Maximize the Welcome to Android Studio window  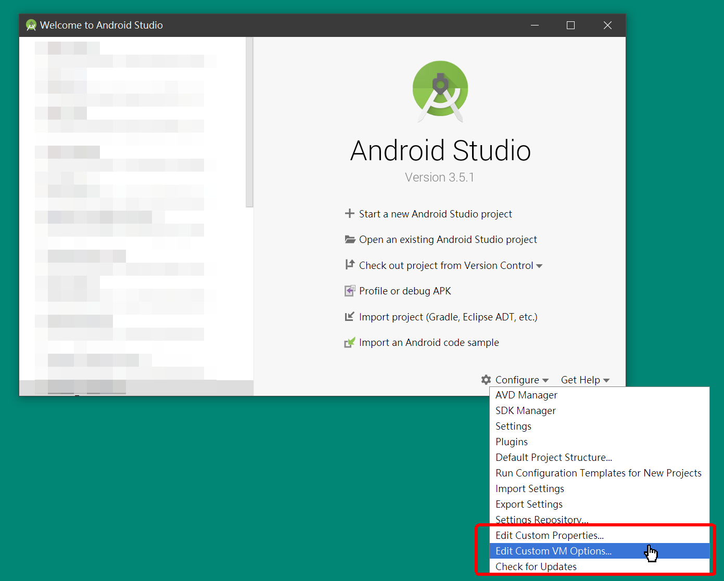click(x=571, y=25)
